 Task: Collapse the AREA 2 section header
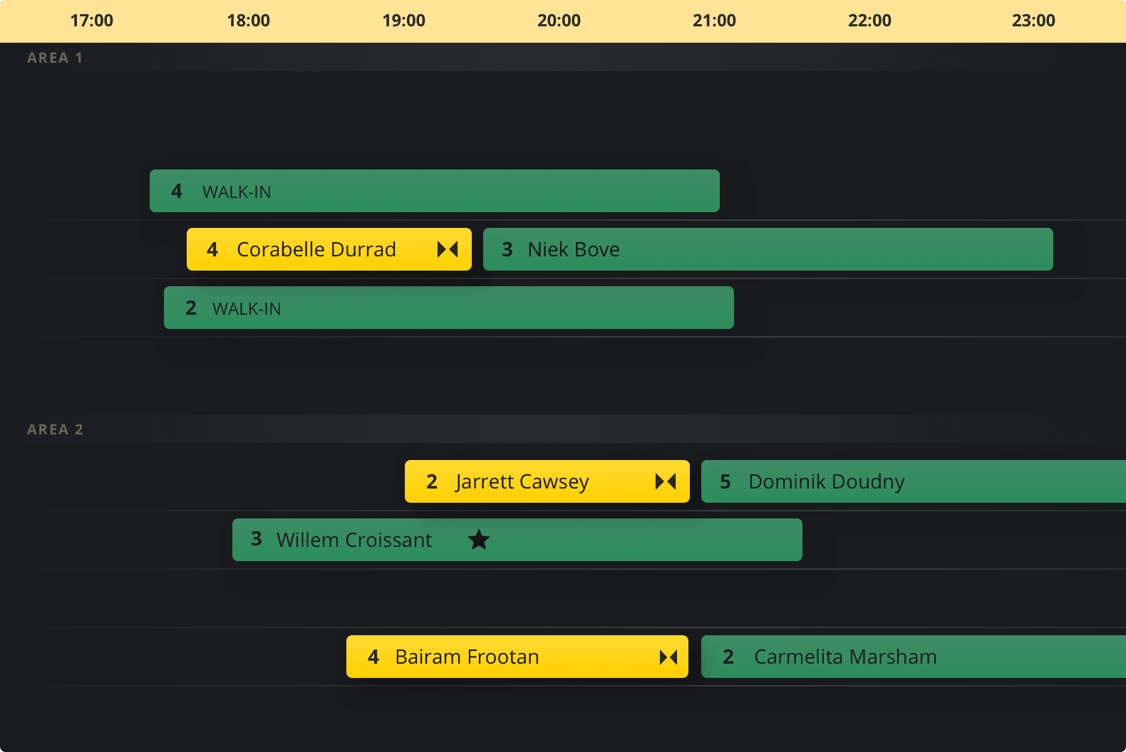[x=55, y=429]
